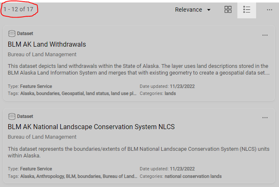Click the Feature Service type on Land Withdrawals card

36,86
